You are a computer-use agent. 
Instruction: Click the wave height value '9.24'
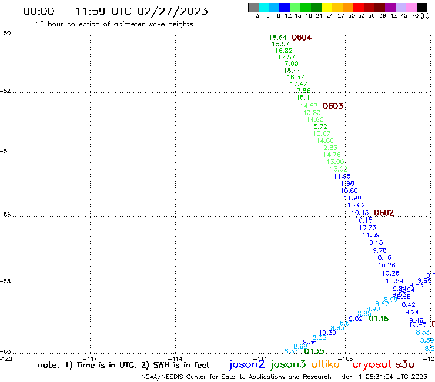[412, 312]
